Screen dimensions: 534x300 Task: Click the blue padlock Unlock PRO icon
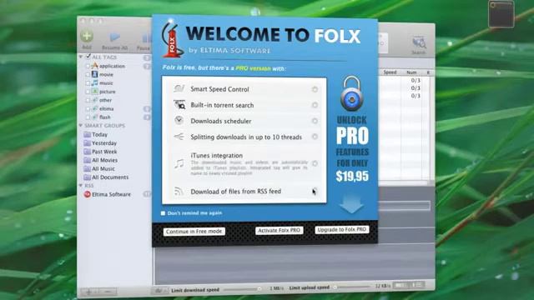point(352,93)
